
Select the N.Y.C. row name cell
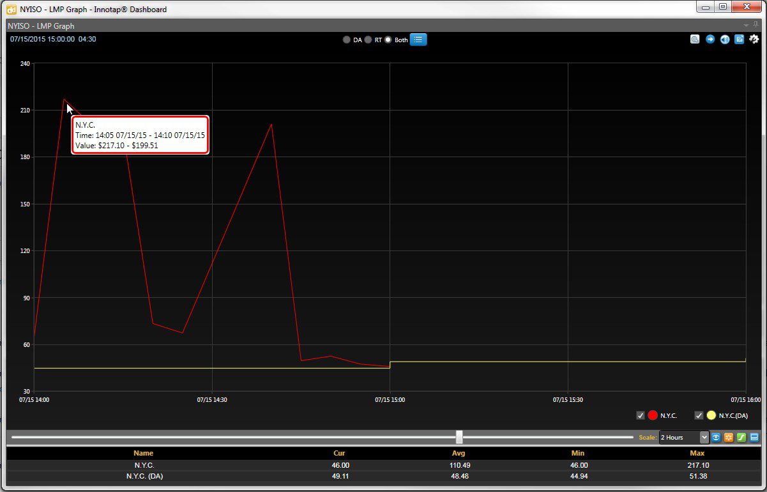pos(144,465)
